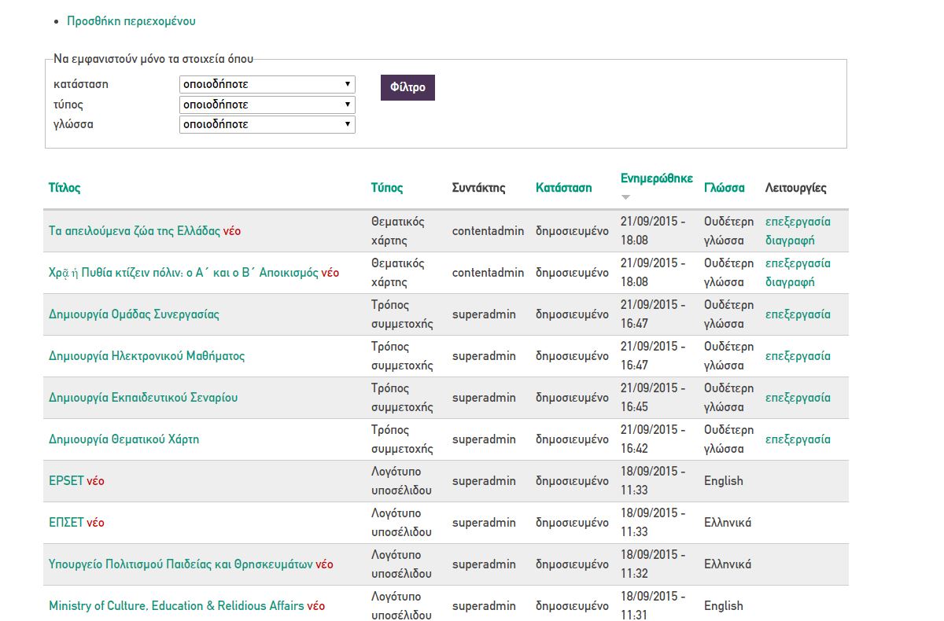Viewport: 944px width, 621px height.
Task: Open the τύπος dropdown
Action: point(267,105)
